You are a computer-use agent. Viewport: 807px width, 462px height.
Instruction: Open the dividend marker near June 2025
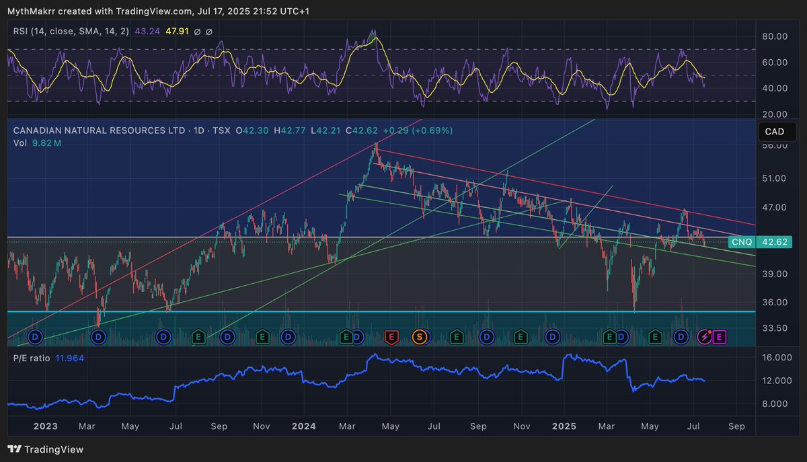[x=680, y=336]
